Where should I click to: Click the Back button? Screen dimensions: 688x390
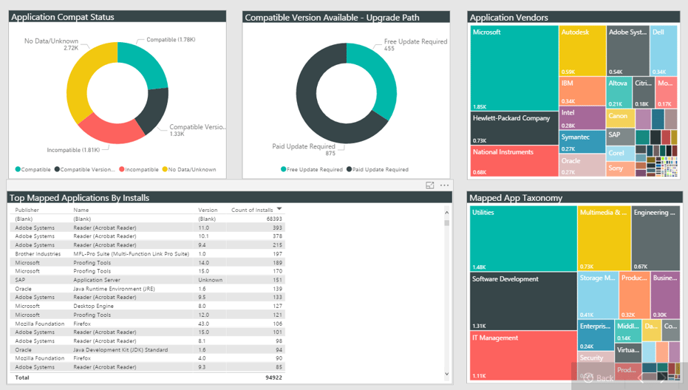coord(599,377)
